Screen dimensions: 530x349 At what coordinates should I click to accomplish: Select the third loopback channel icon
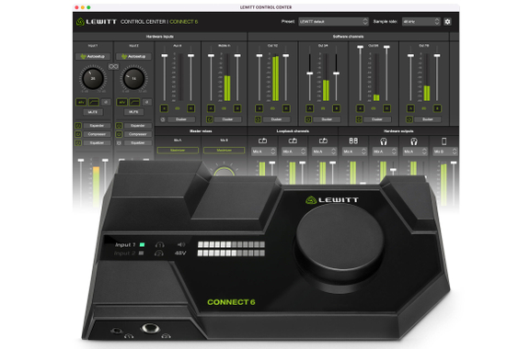click(x=323, y=141)
